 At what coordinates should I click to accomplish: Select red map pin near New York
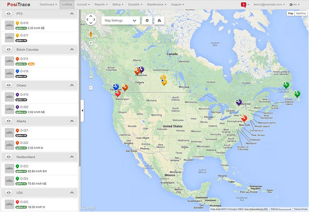244,118
